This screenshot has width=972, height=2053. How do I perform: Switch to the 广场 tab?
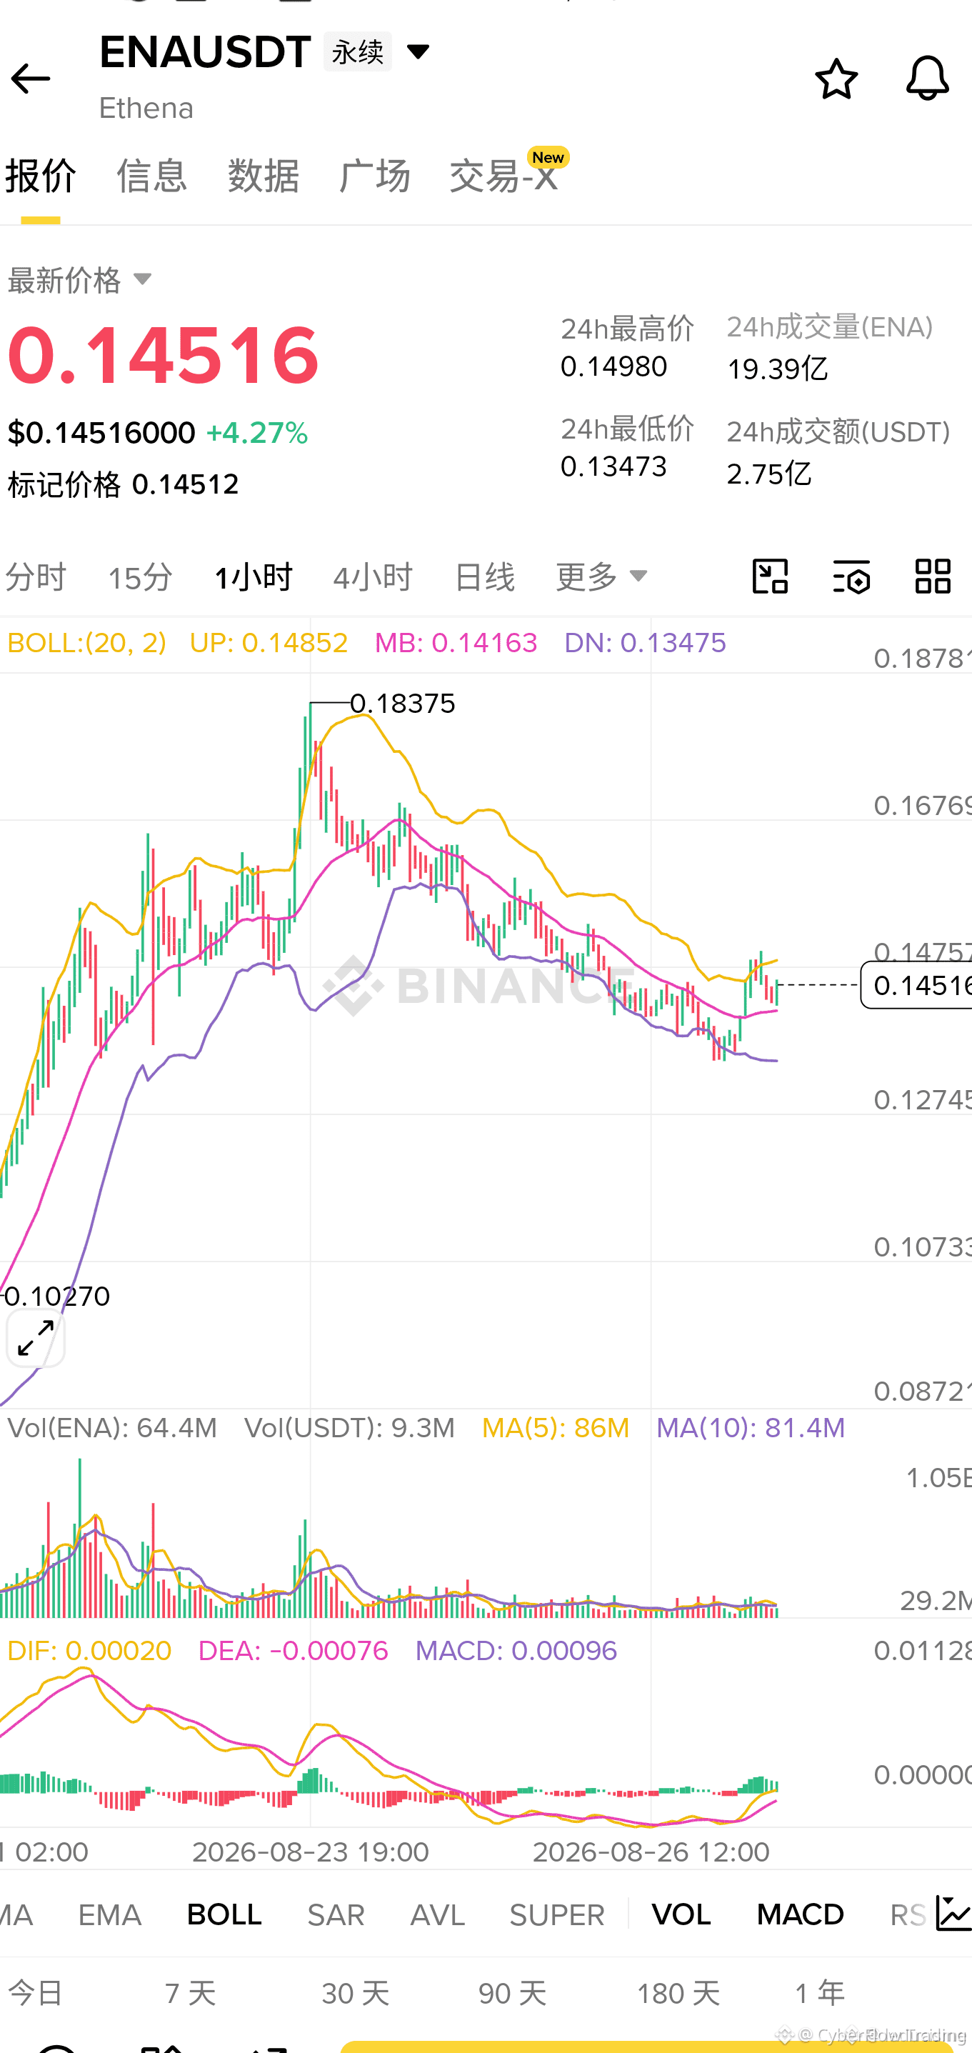[x=374, y=175]
